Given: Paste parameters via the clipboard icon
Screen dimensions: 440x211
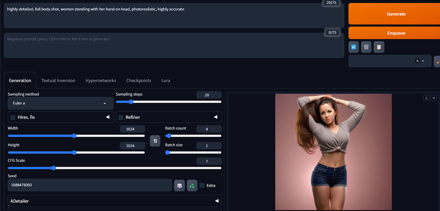Looking at the screenshot, I should (x=379, y=47).
